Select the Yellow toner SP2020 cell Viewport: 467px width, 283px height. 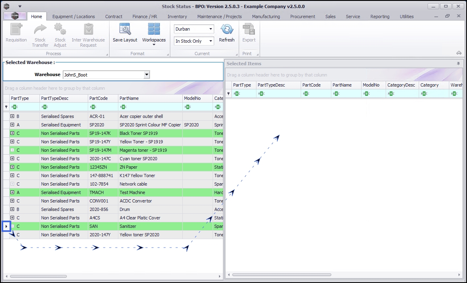(151, 234)
